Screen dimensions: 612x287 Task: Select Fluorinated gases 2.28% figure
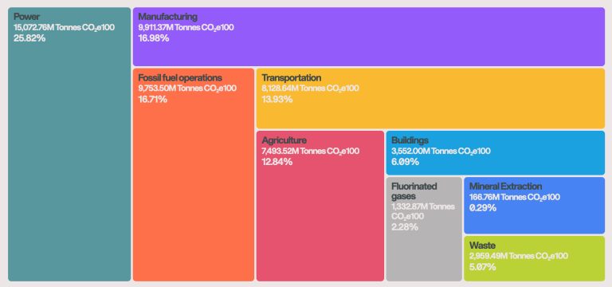(x=405, y=227)
